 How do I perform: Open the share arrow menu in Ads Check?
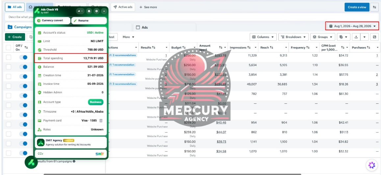[x=80, y=11]
